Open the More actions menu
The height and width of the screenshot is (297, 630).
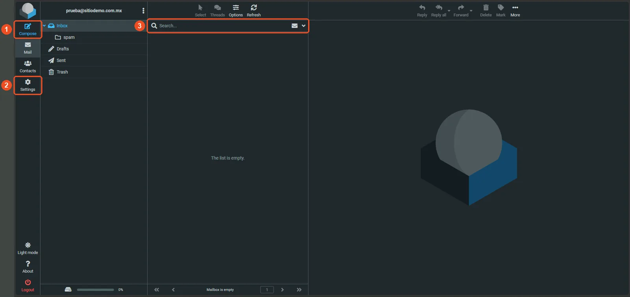[x=515, y=11]
